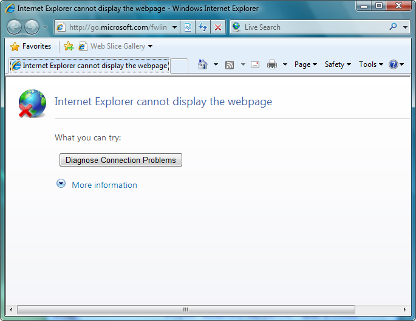Click the scroll right arrow
The width and height of the screenshot is (416, 321).
click(x=404, y=309)
